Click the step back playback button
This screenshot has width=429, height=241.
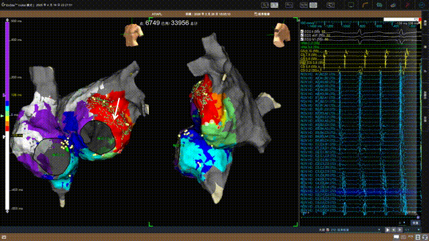coord(393,230)
